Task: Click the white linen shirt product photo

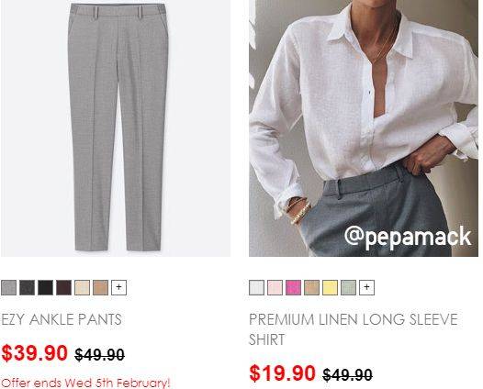Action: coord(364,128)
